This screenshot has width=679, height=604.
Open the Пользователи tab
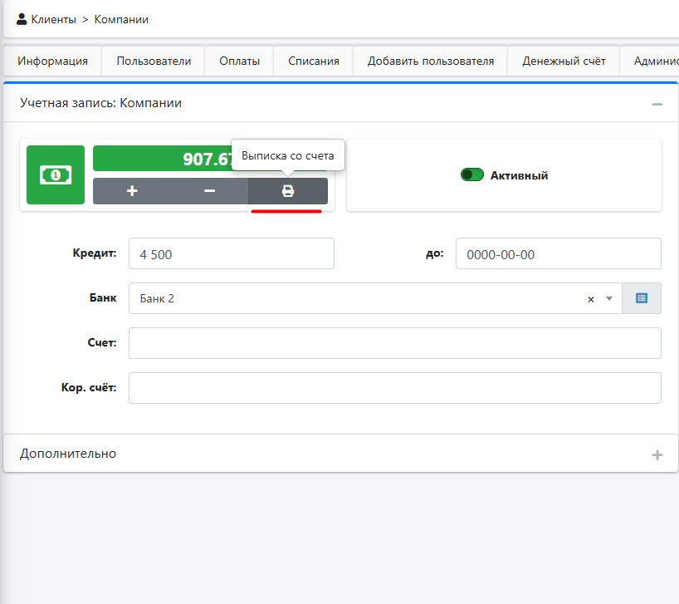point(154,61)
